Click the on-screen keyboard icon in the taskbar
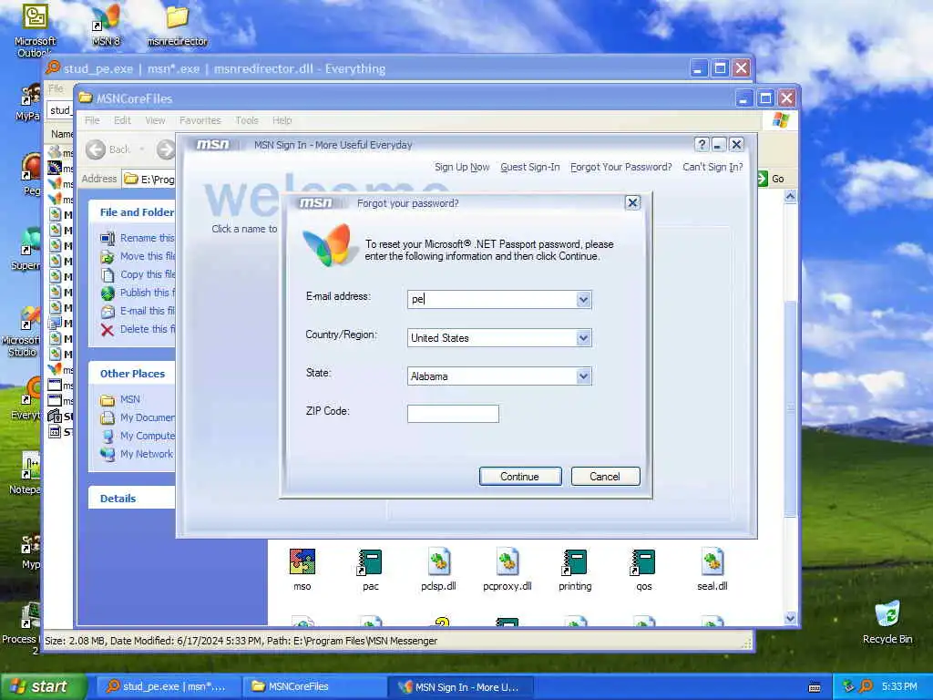The width and height of the screenshot is (933, 700). click(815, 687)
